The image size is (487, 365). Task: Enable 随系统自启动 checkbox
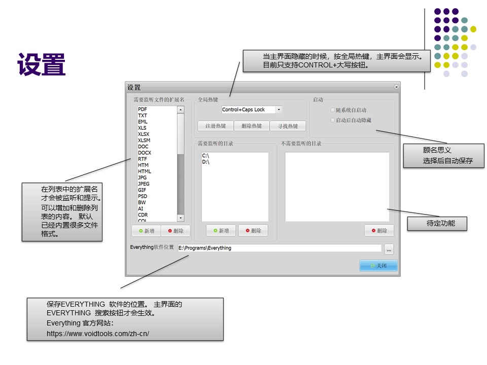tap(333, 110)
